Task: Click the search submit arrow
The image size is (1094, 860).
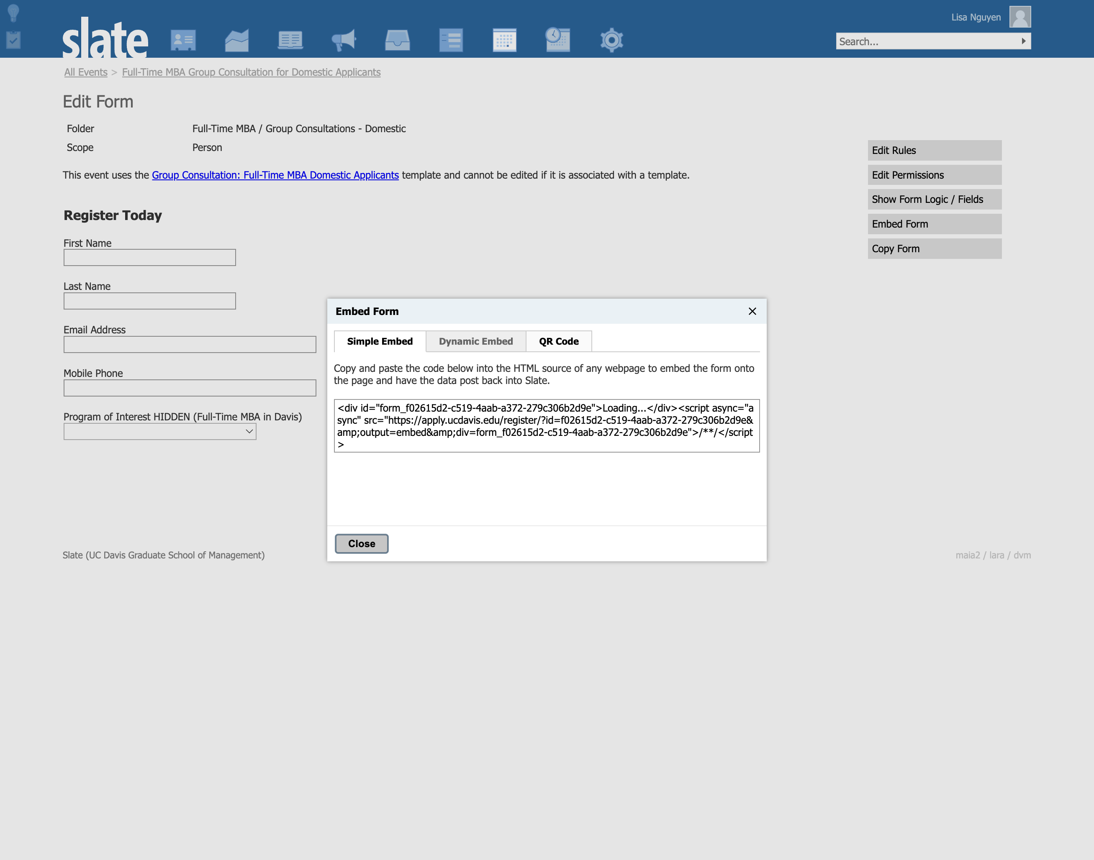Action: [1024, 41]
